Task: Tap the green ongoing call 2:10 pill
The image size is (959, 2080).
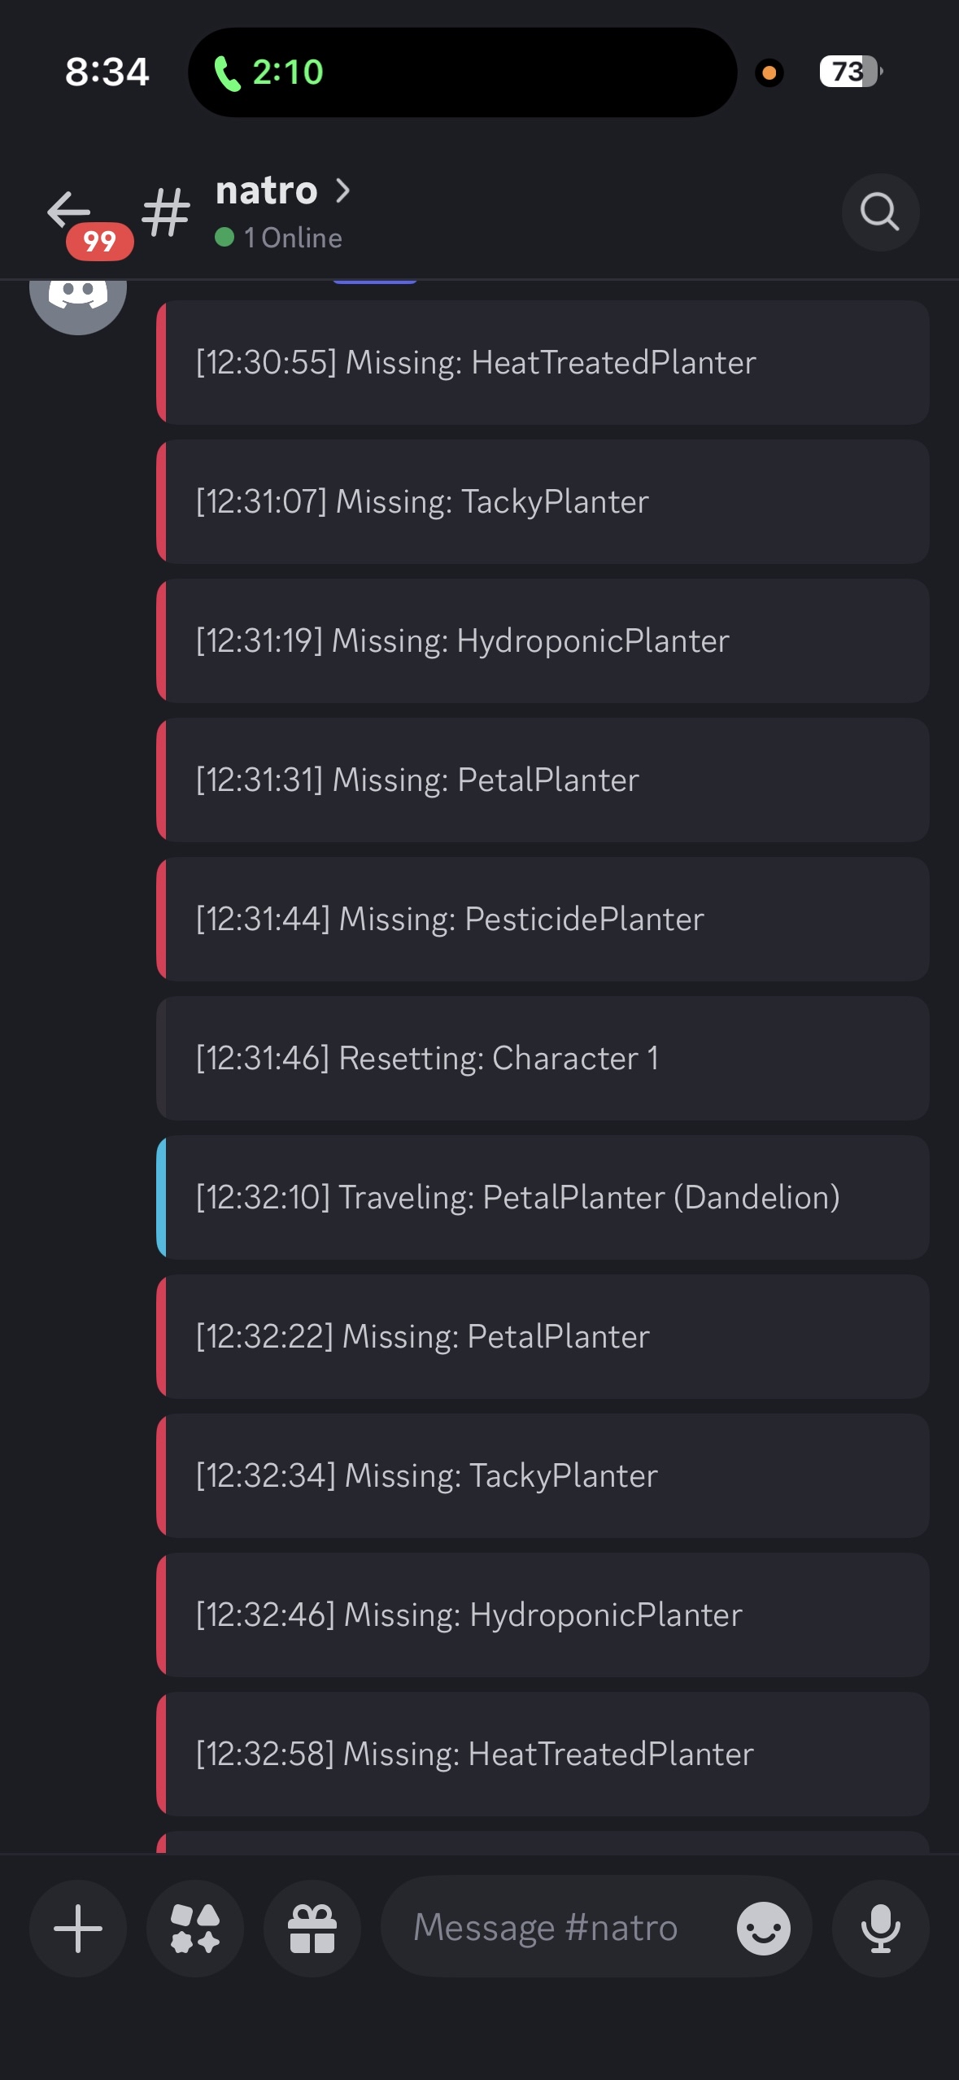Action: click(x=462, y=72)
